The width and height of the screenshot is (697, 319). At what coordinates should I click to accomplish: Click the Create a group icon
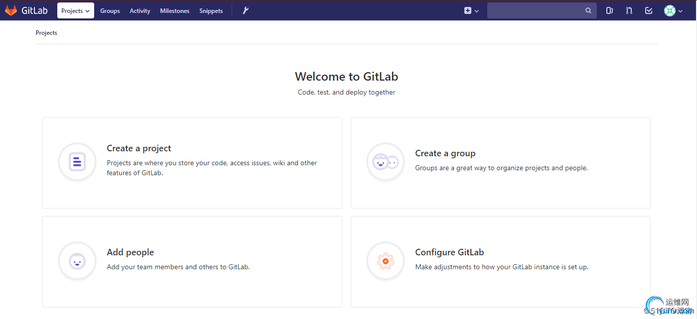click(386, 162)
